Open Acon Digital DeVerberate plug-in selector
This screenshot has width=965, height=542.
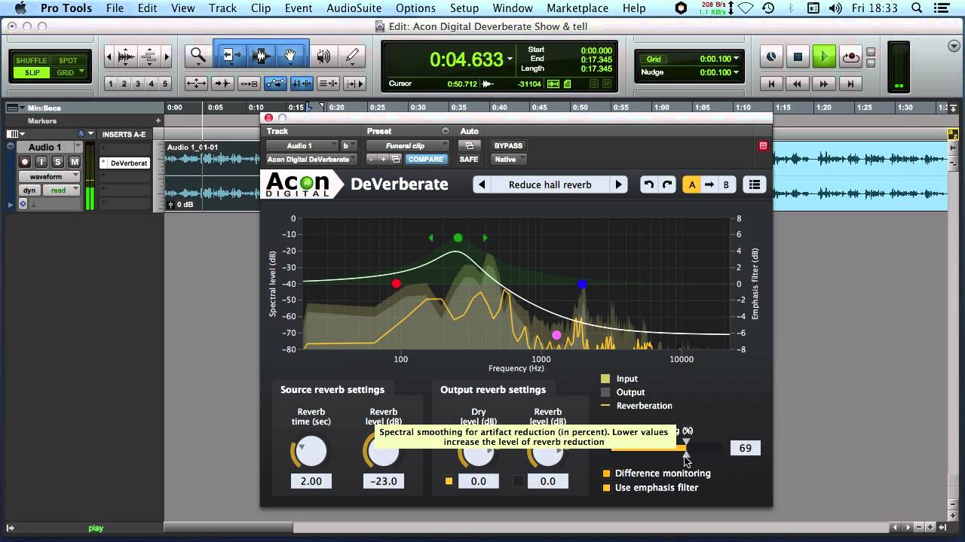311,159
